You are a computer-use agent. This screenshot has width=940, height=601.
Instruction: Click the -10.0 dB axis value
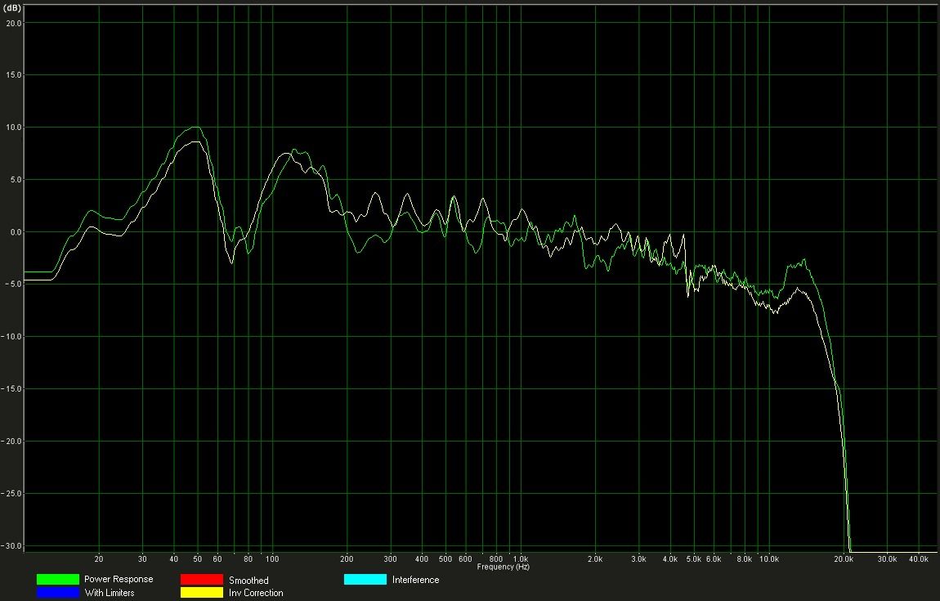[11, 337]
